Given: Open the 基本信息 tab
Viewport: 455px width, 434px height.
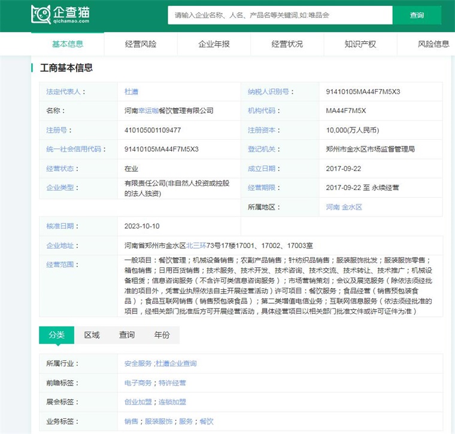Looking at the screenshot, I should [68, 44].
